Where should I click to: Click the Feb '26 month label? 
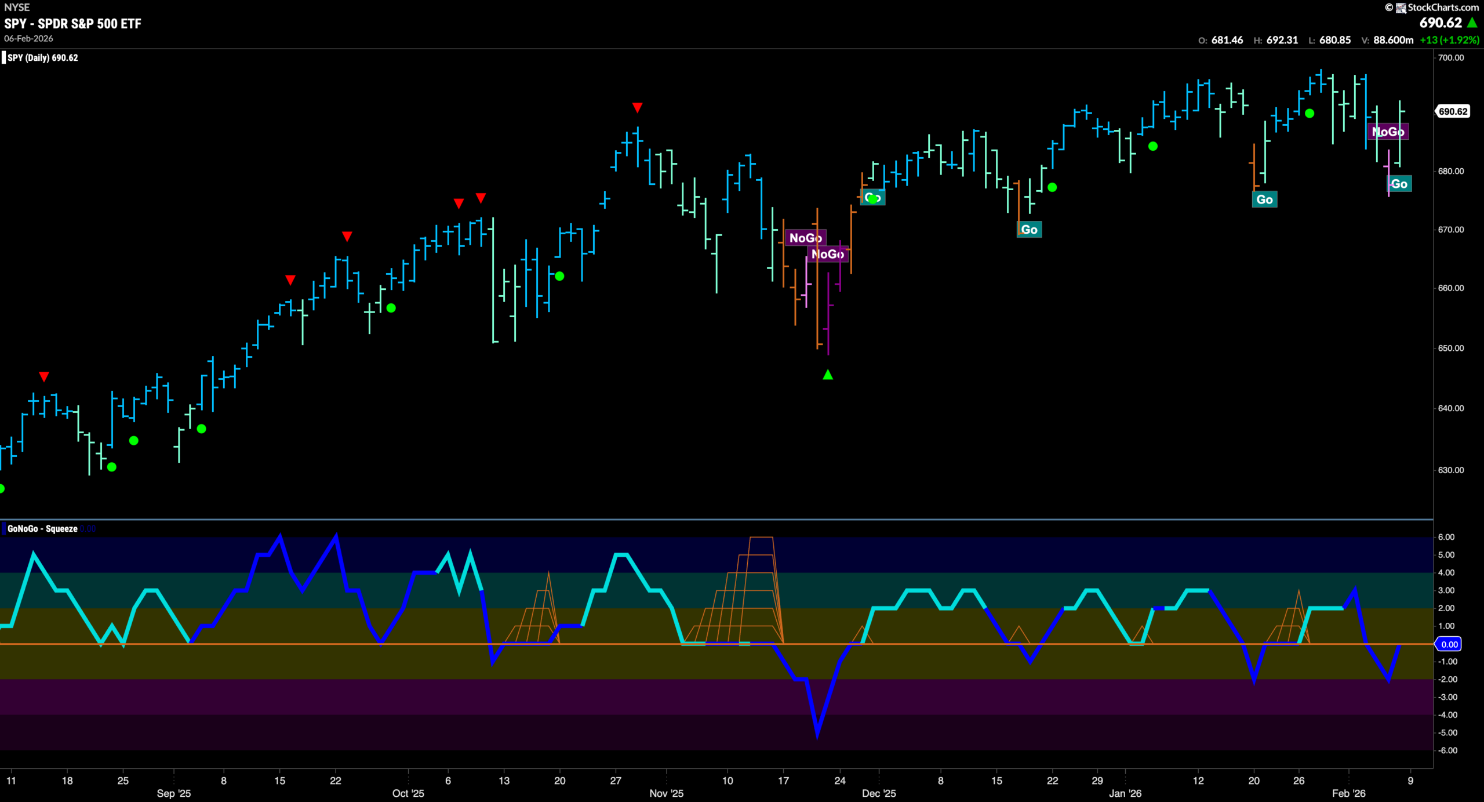1349,793
